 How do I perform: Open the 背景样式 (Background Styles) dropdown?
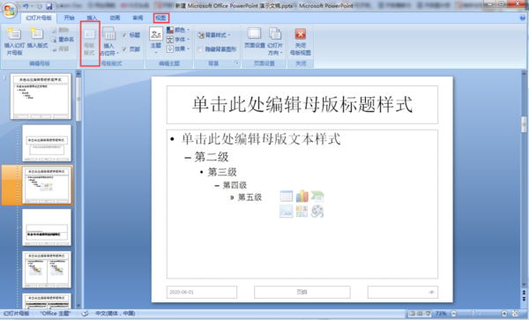214,35
